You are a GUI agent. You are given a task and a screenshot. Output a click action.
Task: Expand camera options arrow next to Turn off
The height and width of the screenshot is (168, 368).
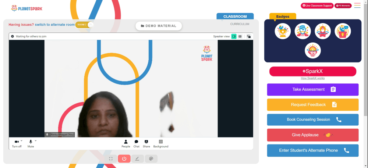pos(22,140)
